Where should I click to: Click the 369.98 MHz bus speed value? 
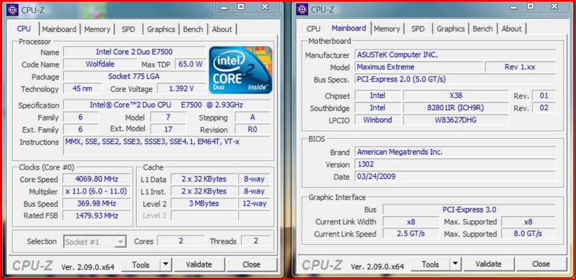click(97, 204)
